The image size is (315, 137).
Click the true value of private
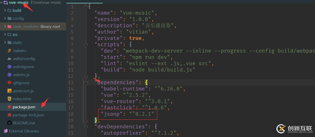[135, 38]
